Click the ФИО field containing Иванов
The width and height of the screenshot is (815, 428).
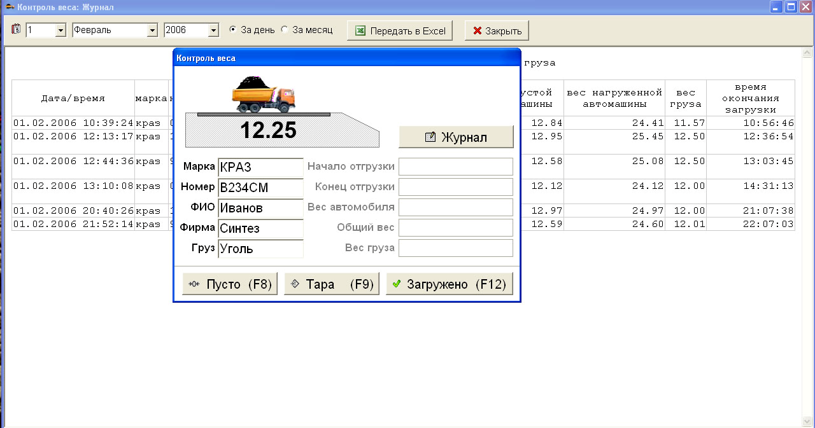(260, 208)
